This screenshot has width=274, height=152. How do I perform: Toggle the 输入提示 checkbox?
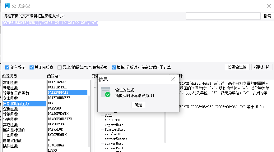[x=7, y=67]
